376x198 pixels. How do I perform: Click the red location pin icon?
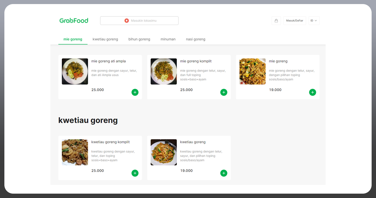[x=127, y=21]
